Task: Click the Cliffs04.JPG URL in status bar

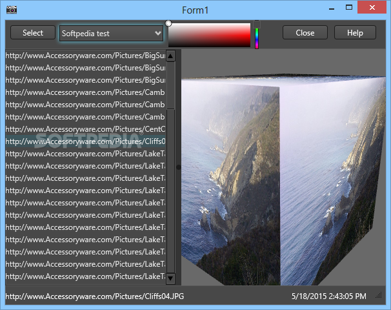Action: (94, 296)
